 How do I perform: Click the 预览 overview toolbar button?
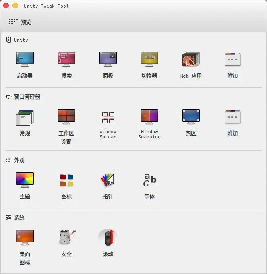coord(20,22)
